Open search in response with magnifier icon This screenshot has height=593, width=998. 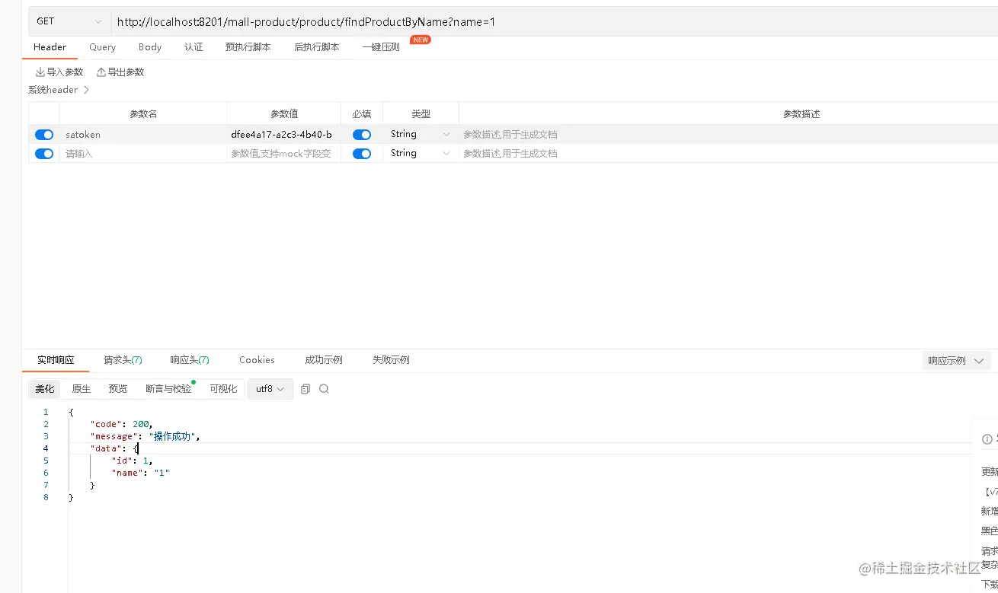pos(324,389)
